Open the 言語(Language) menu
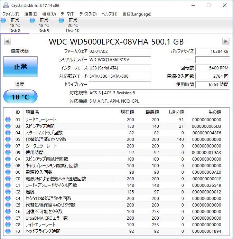 (x=137, y=14)
